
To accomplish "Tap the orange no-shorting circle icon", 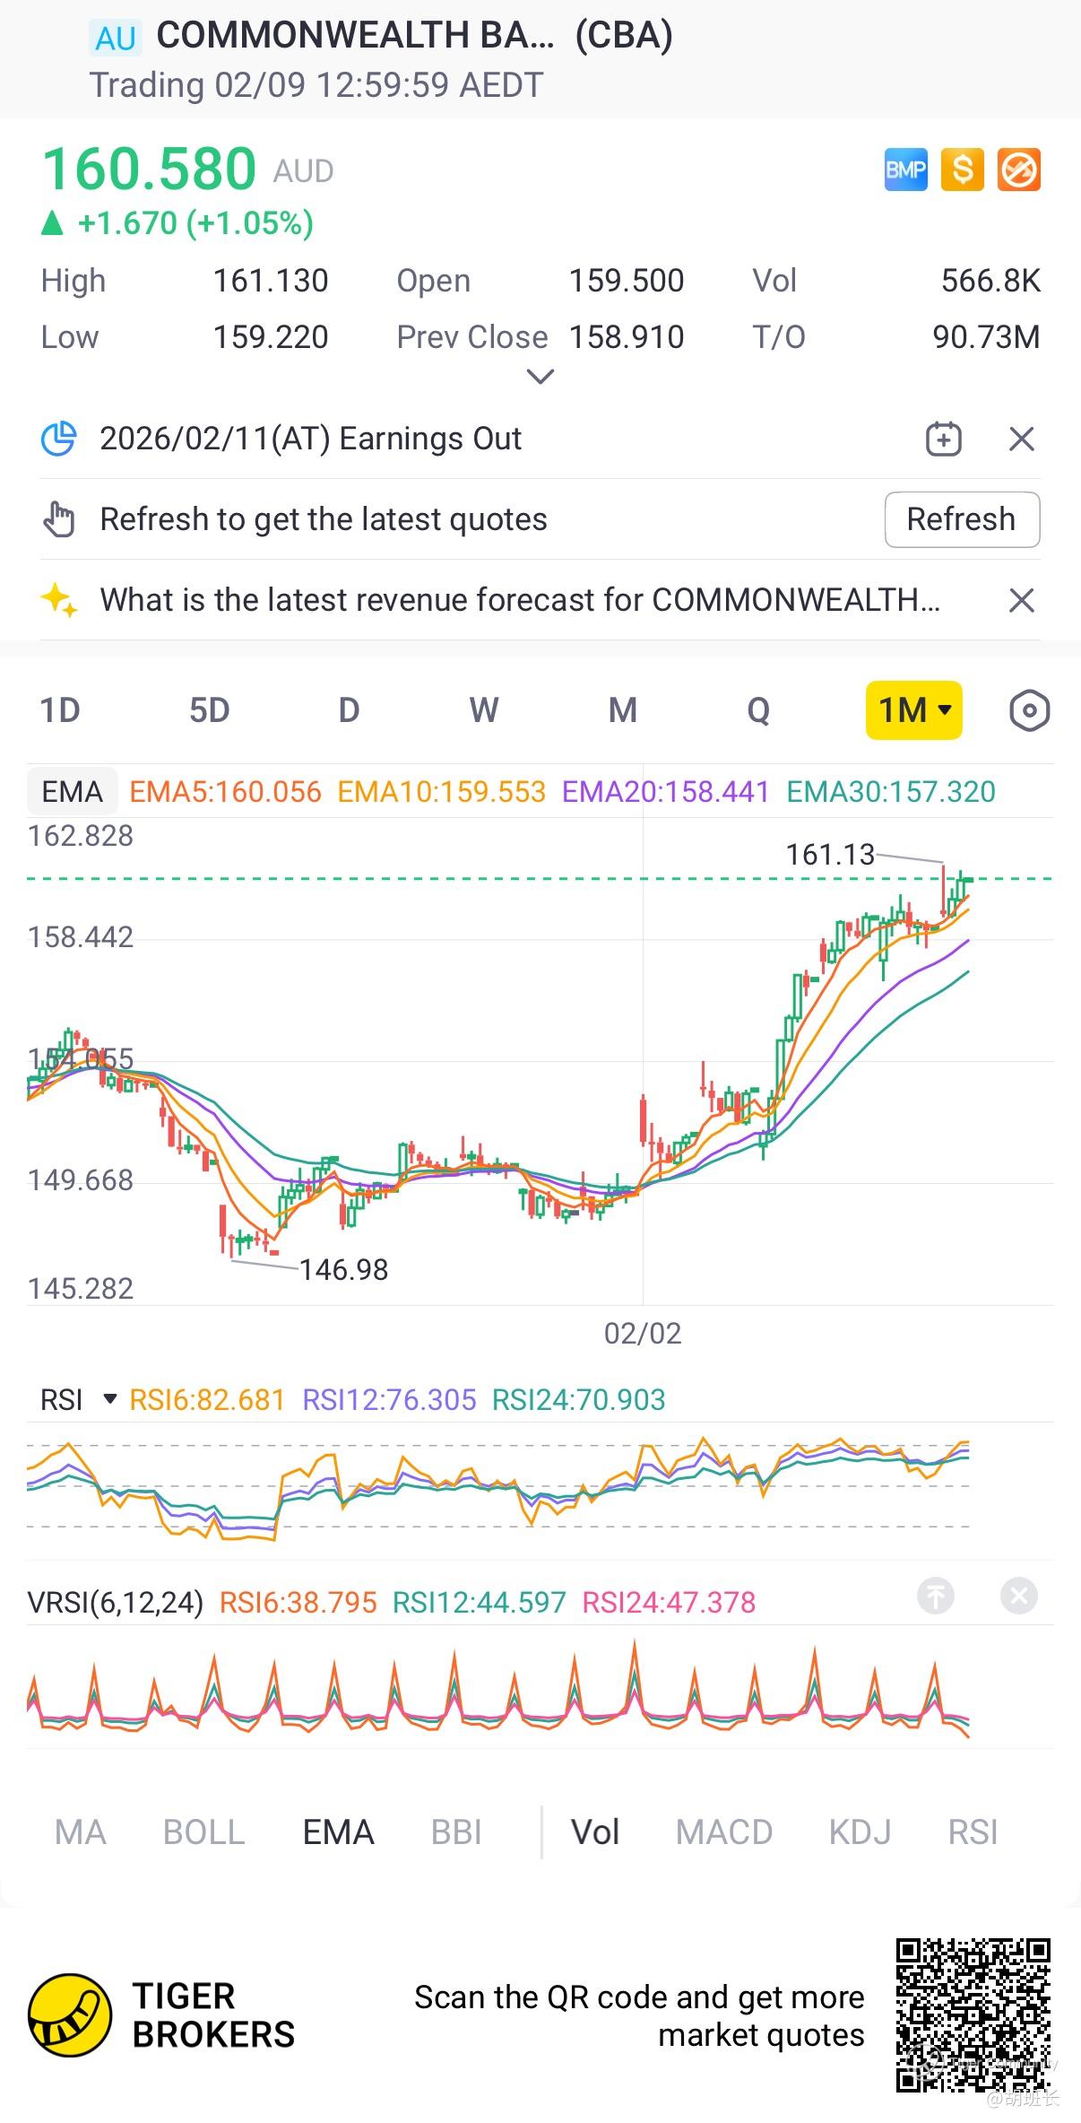I will (1019, 170).
